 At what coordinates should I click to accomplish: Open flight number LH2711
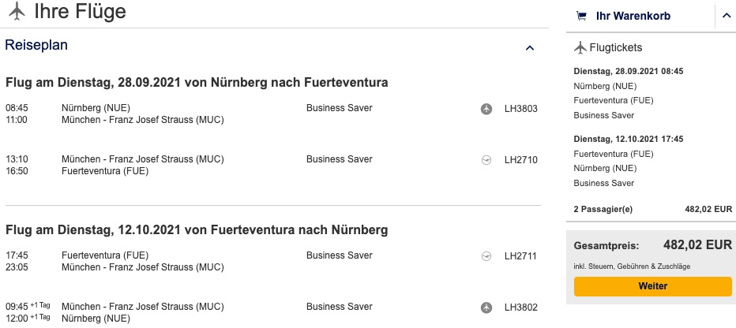click(x=520, y=256)
